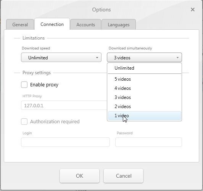Close the Options dialog with X
Viewport: 203px width, 191px height.
pyautogui.click(x=193, y=10)
